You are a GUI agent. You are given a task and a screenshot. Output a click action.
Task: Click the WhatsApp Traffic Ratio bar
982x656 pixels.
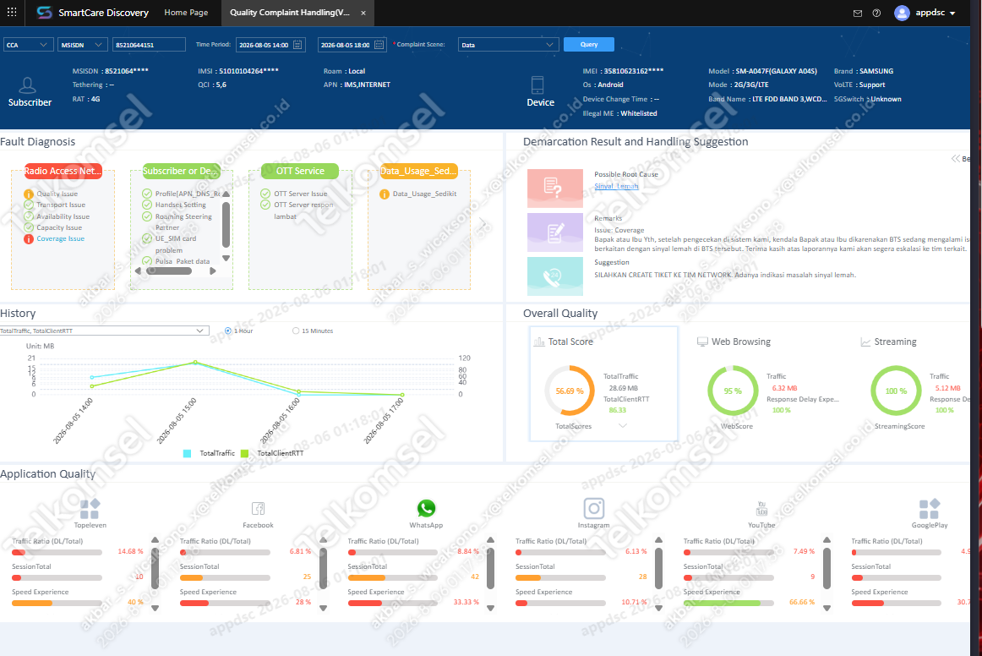pyautogui.click(x=393, y=553)
